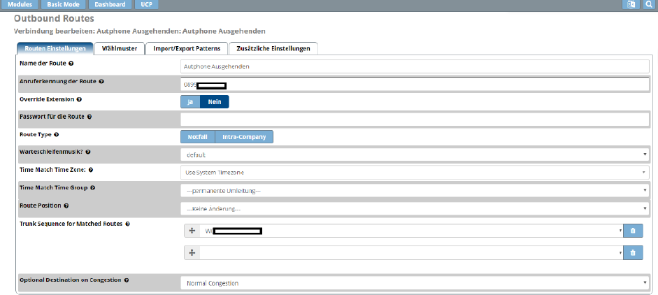Click the Passwort für die Route field
The height and width of the screenshot is (295, 658).
415,119
